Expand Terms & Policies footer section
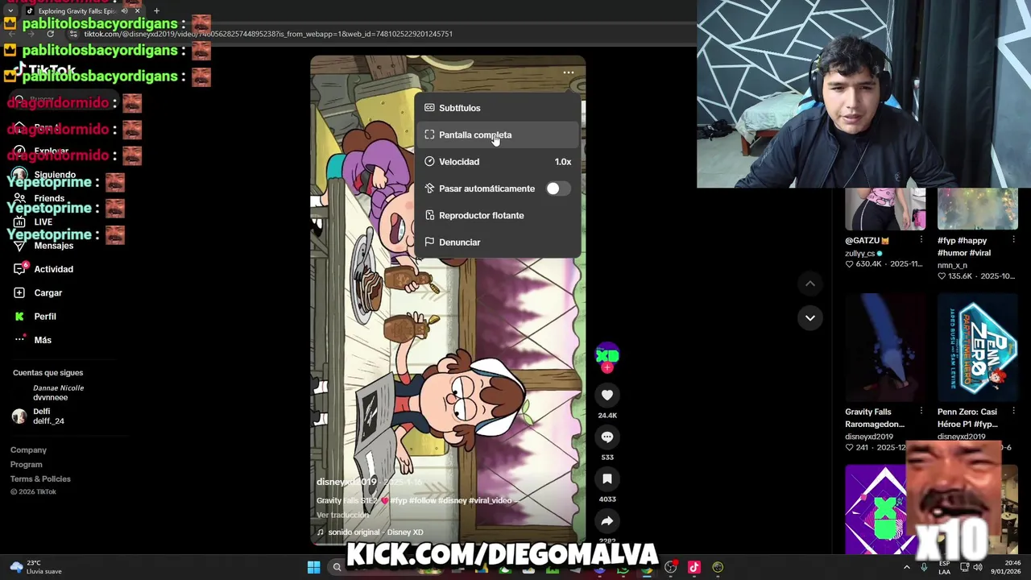 pos(40,479)
